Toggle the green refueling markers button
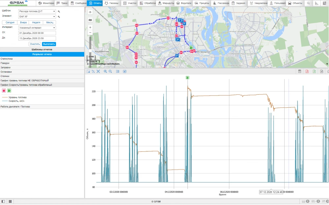This screenshot has height=205, width=329. (9, 90)
